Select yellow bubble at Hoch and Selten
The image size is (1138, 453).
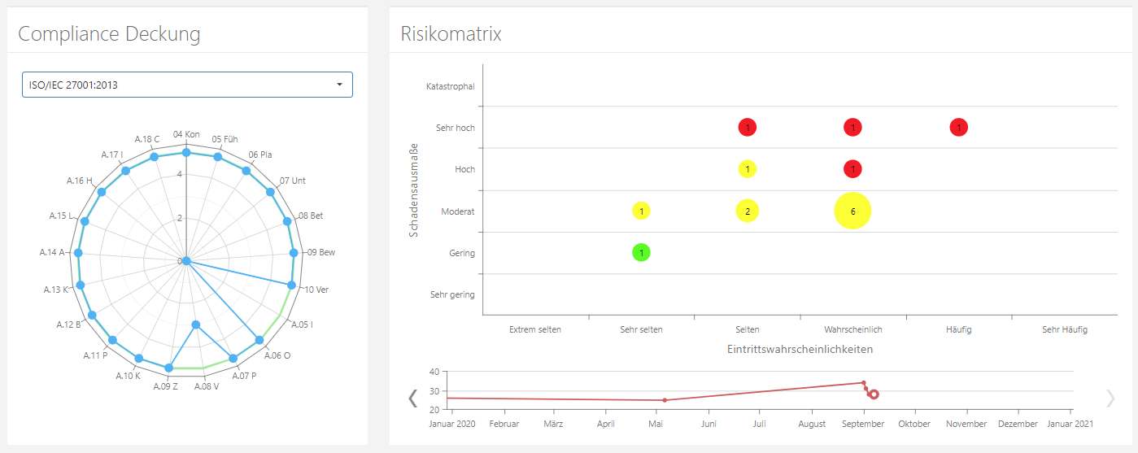point(747,169)
